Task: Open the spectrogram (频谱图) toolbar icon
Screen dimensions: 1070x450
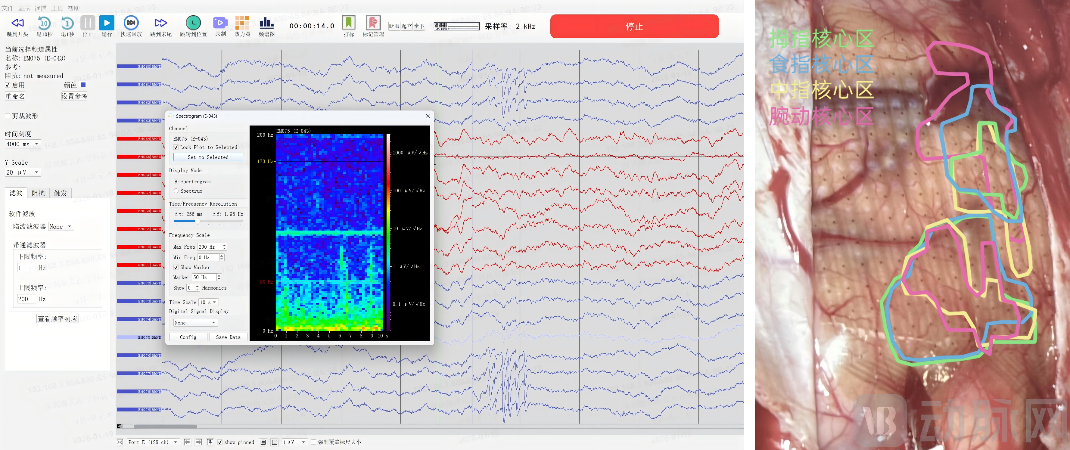Action: coord(266,23)
